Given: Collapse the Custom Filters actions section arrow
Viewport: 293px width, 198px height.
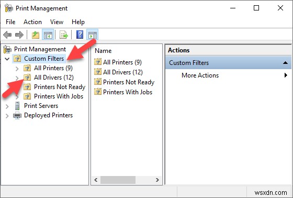Looking at the screenshot, I should pos(285,63).
